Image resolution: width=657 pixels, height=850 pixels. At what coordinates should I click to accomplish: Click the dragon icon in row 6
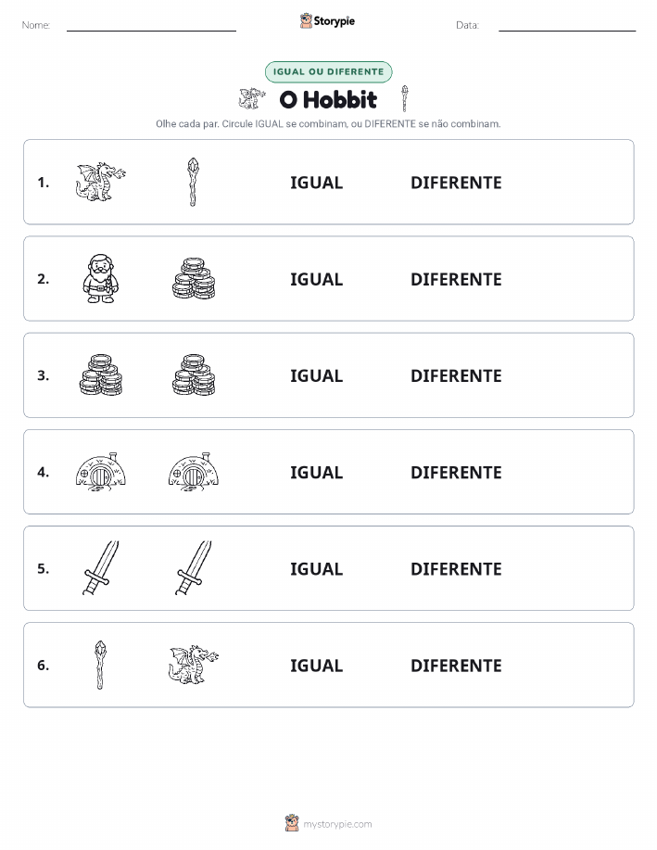(194, 665)
